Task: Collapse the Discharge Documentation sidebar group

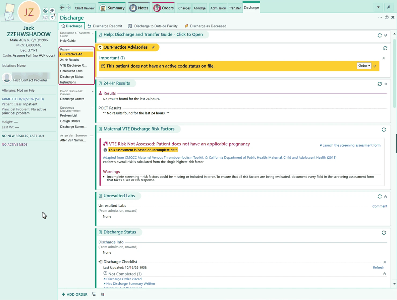Action: tap(93, 108)
